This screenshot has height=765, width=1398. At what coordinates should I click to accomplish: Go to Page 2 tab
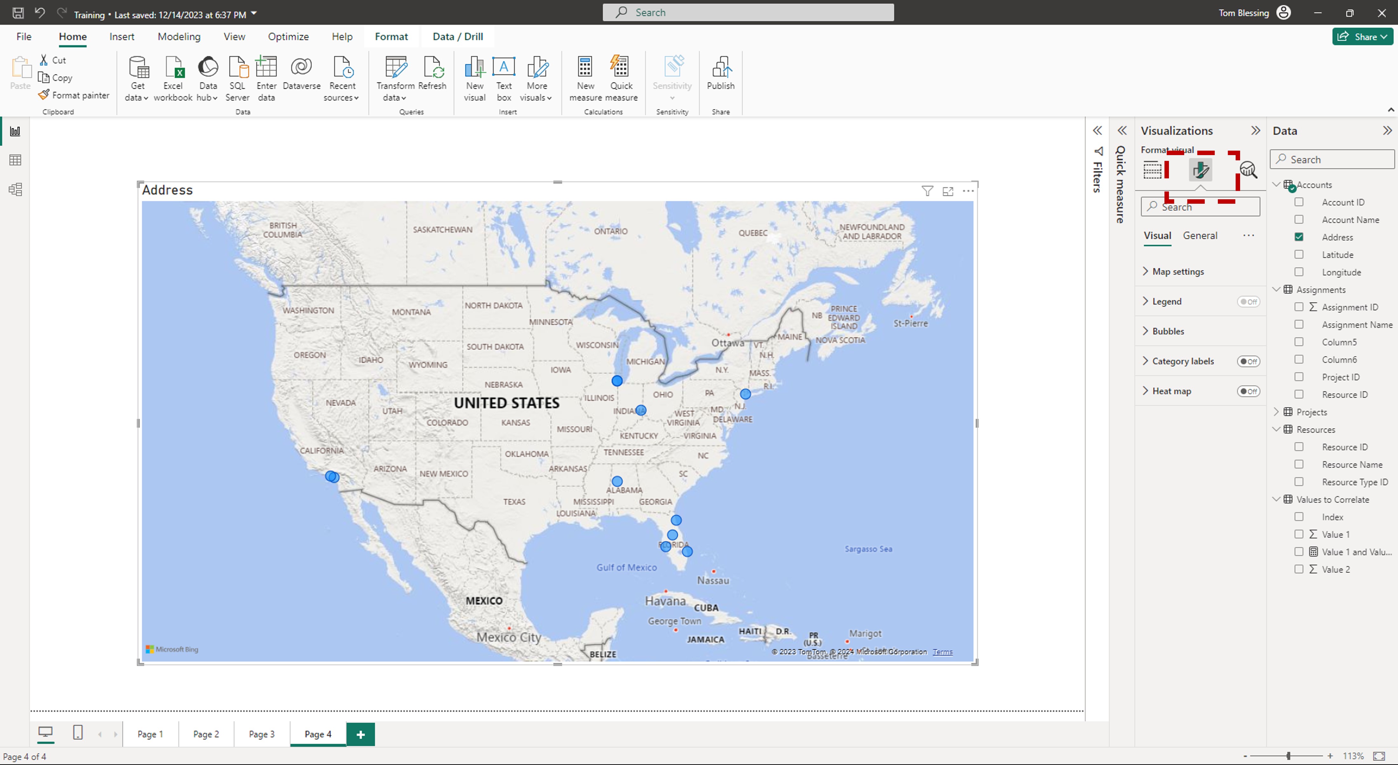point(206,734)
